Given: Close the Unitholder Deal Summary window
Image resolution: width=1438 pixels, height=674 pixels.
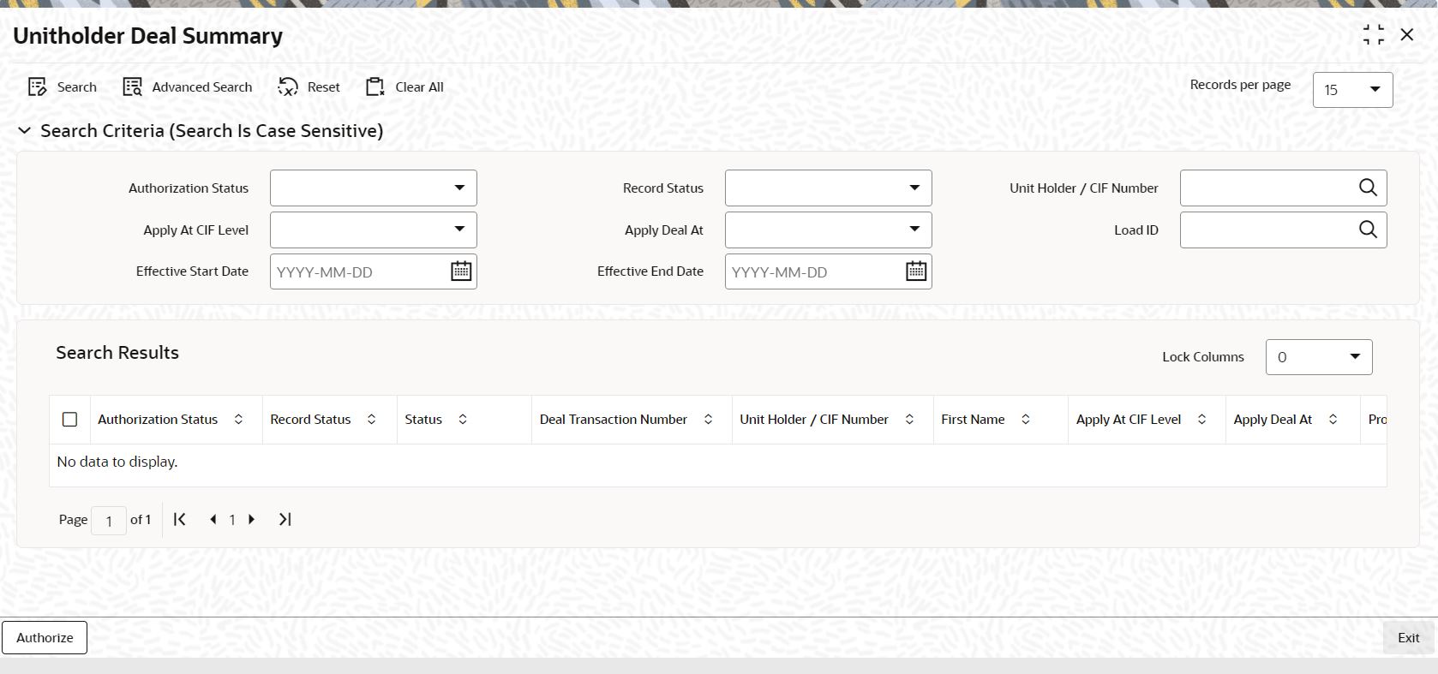Looking at the screenshot, I should click(x=1406, y=35).
